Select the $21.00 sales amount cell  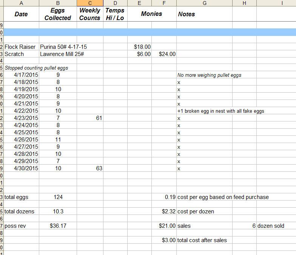pyautogui.click(x=167, y=226)
